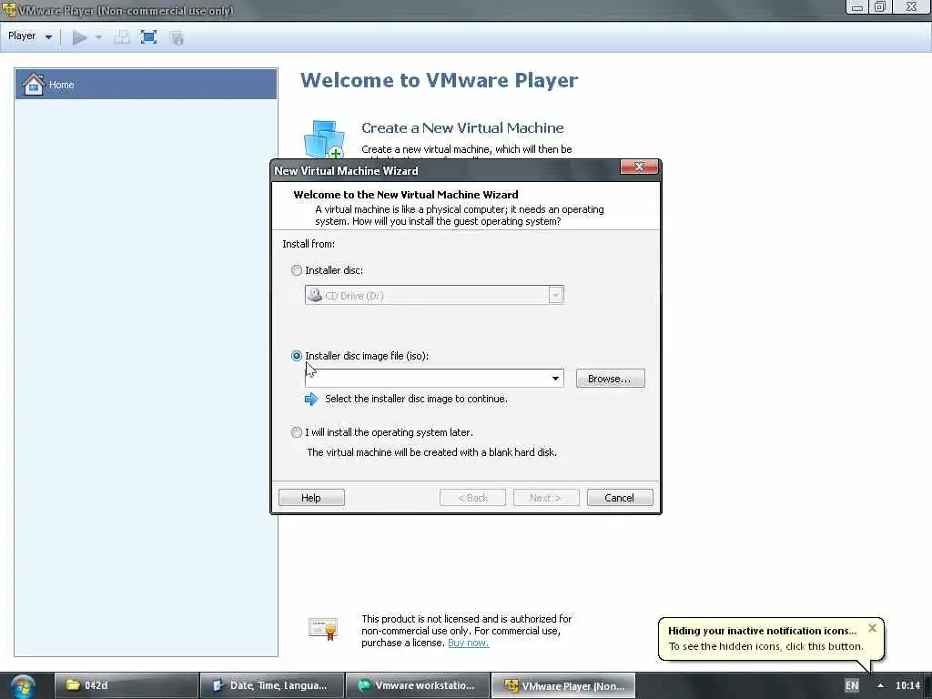Click the Windows Start orb

pos(23,686)
